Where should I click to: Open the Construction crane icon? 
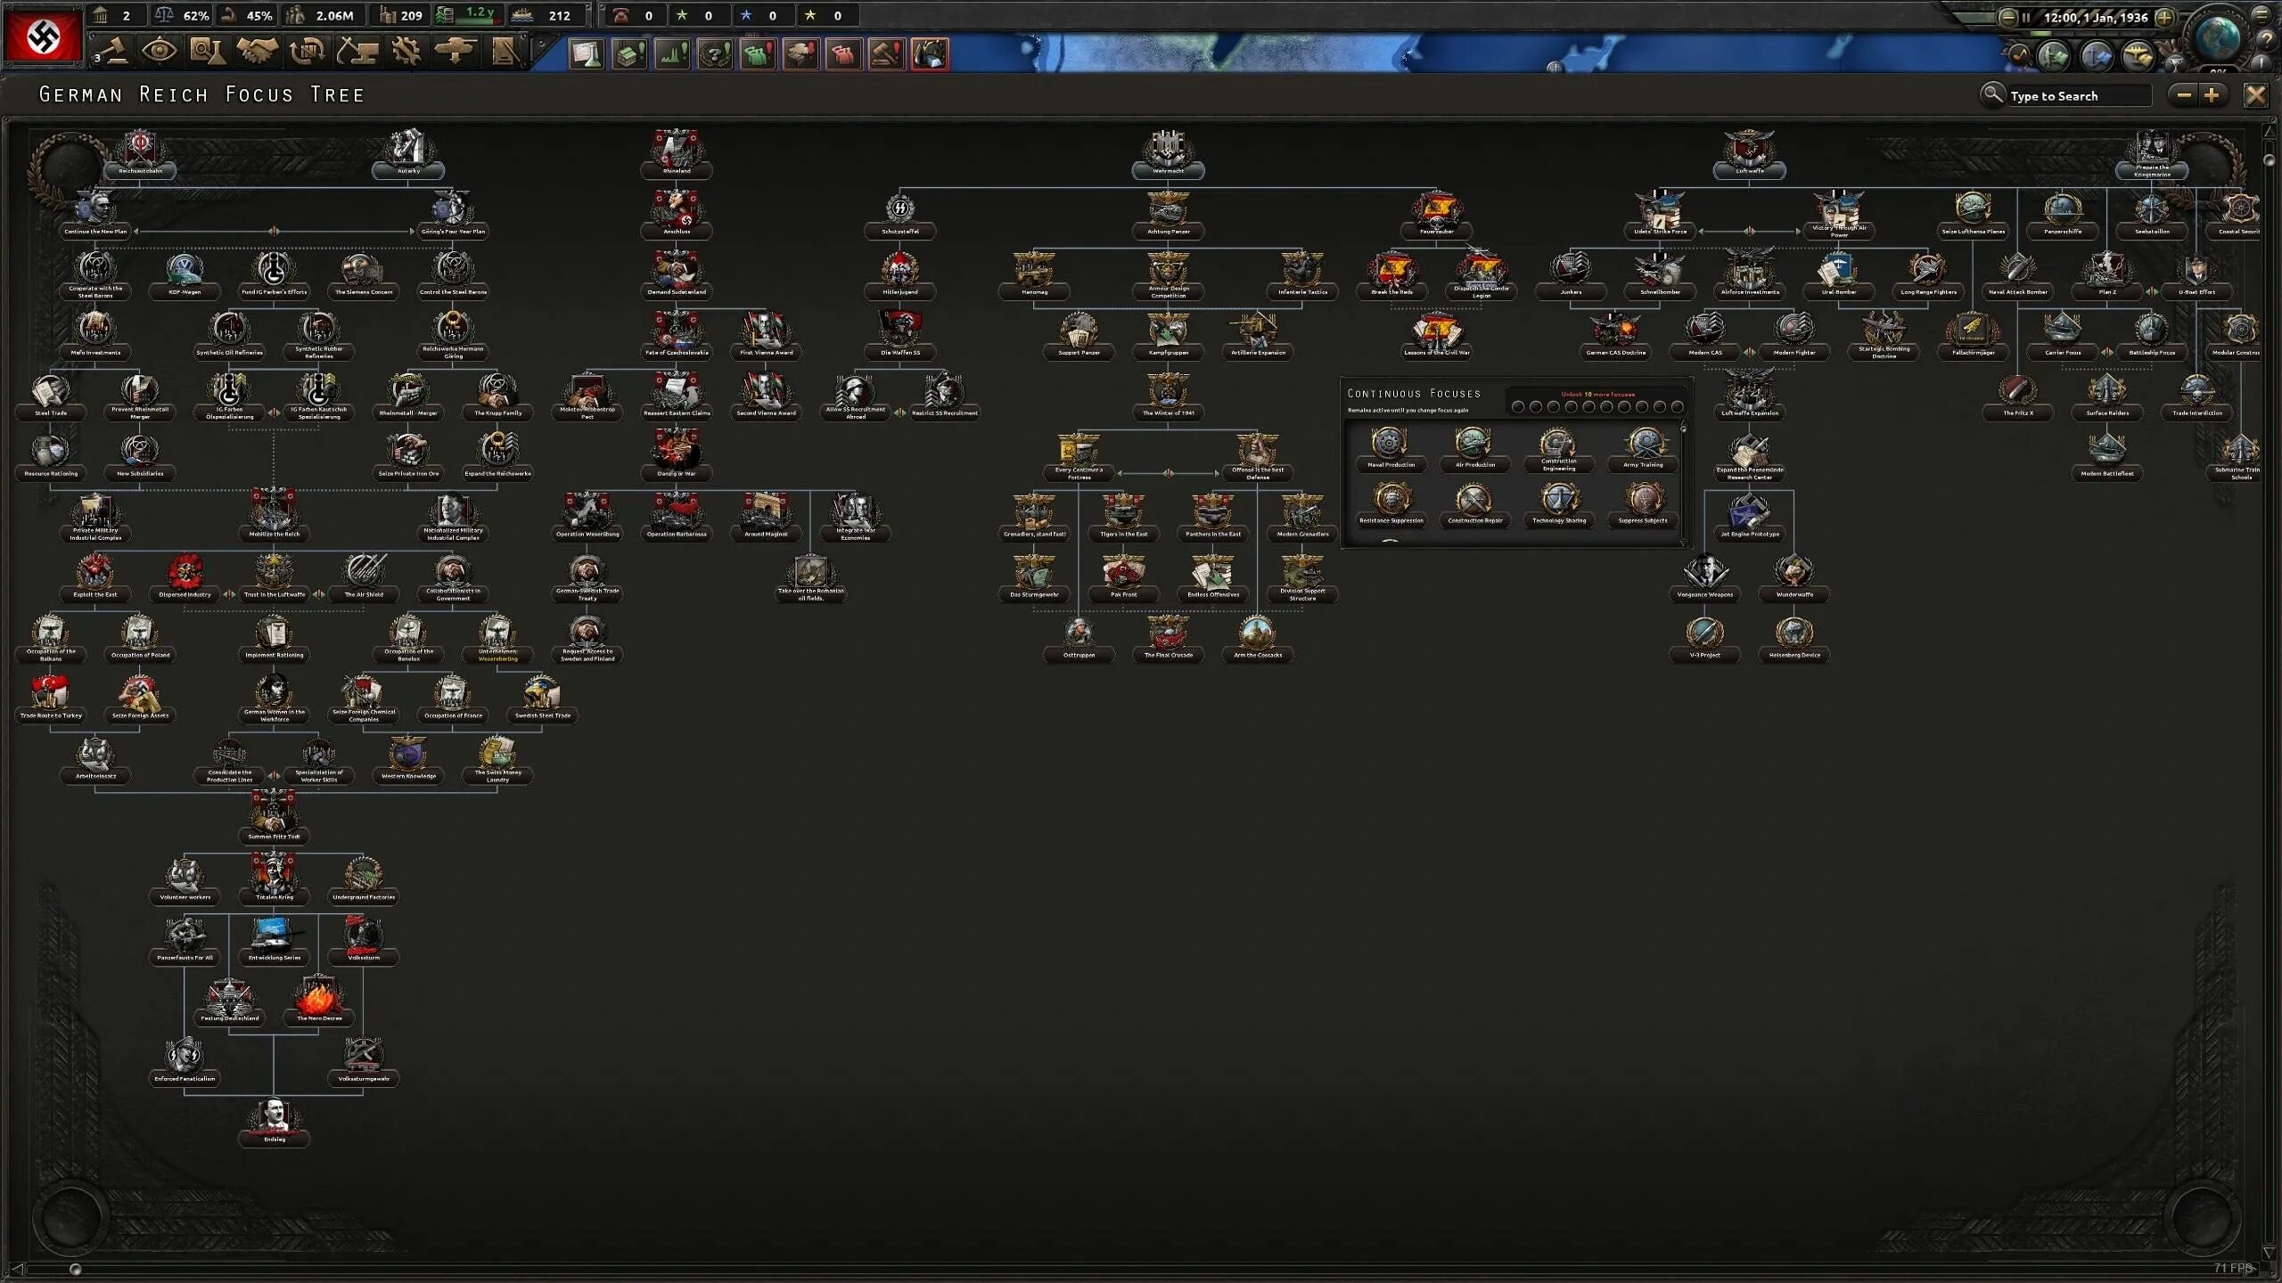point(357,52)
